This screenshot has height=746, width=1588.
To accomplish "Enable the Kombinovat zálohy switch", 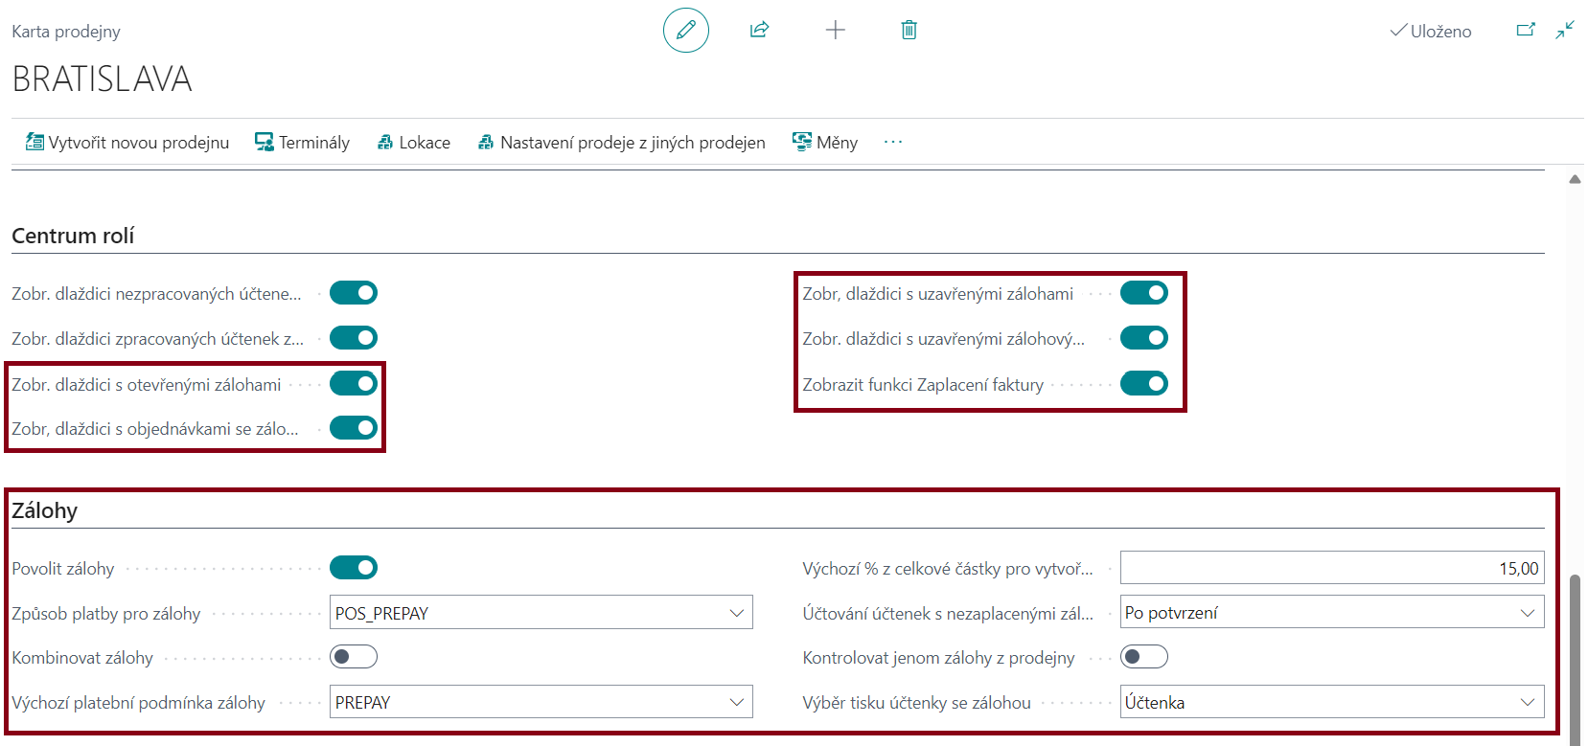I will [x=354, y=657].
